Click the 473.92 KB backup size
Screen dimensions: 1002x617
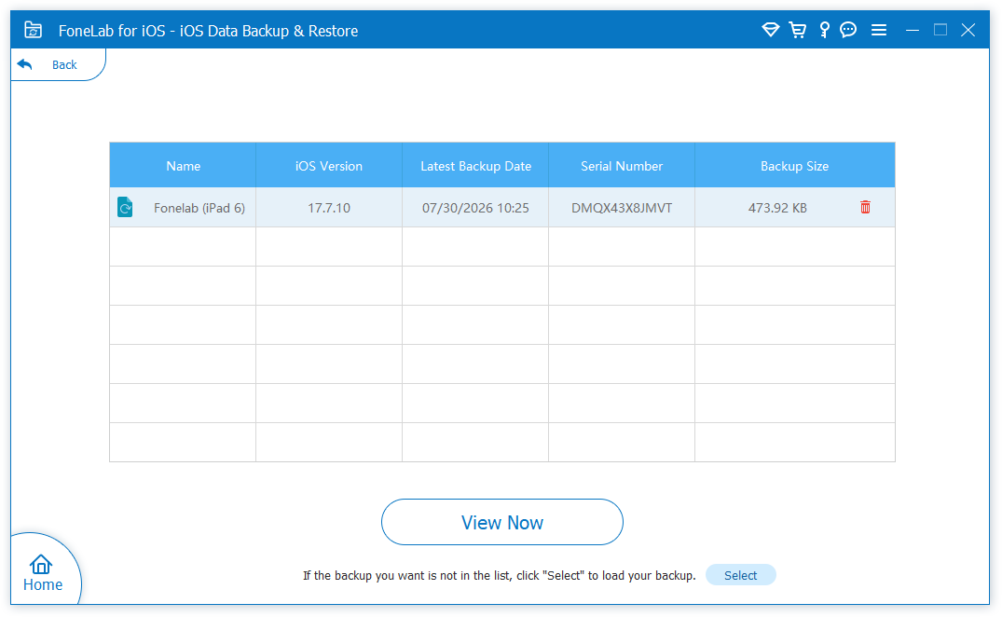tap(777, 208)
